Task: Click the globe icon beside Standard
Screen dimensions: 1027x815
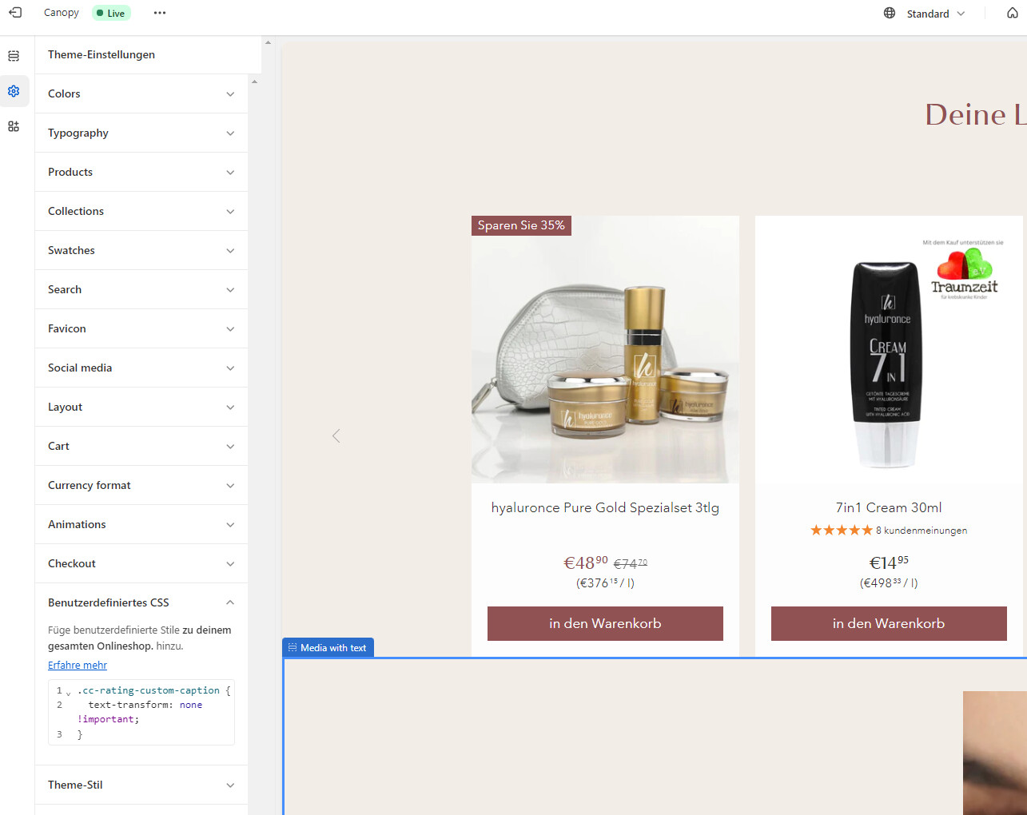Action: pos(890,13)
